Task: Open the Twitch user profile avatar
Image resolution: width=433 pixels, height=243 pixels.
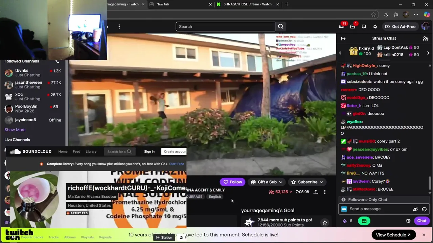Action: [x=425, y=26]
